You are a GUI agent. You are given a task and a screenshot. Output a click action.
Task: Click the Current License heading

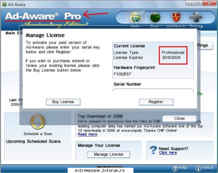[129, 46]
